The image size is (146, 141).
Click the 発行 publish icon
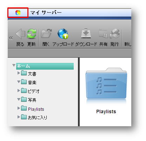click(x=115, y=34)
